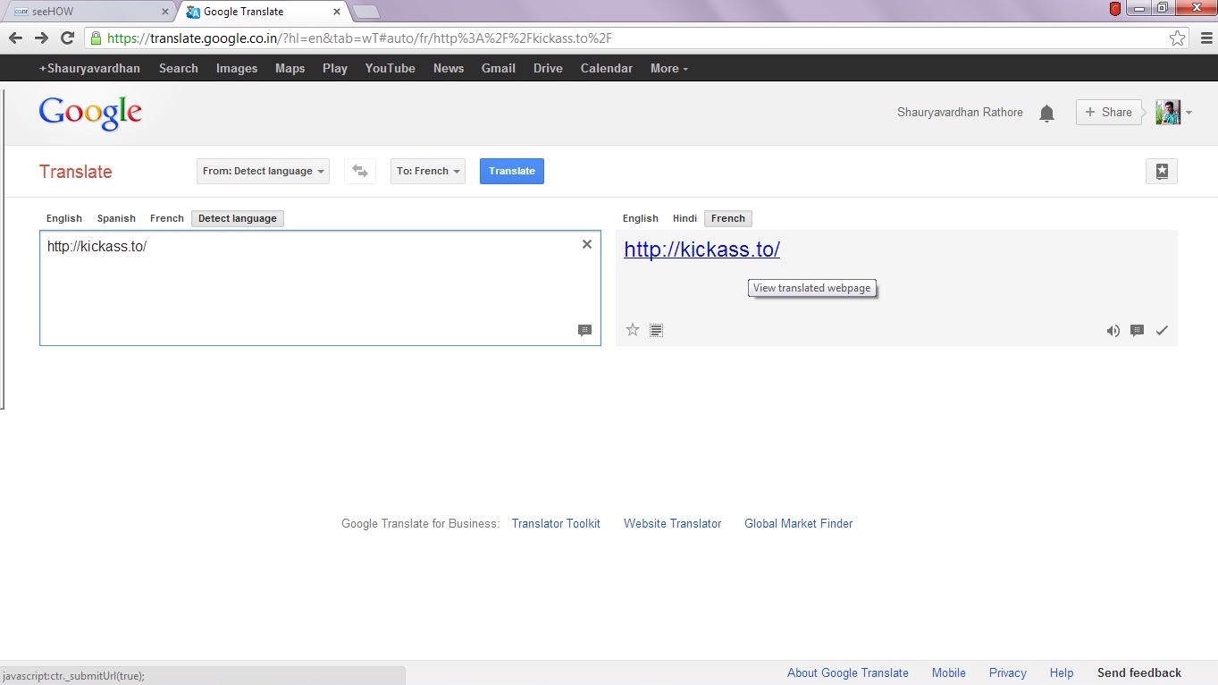Open notifications with the bell icon
Screen dimensions: 1218x685
(1046, 113)
